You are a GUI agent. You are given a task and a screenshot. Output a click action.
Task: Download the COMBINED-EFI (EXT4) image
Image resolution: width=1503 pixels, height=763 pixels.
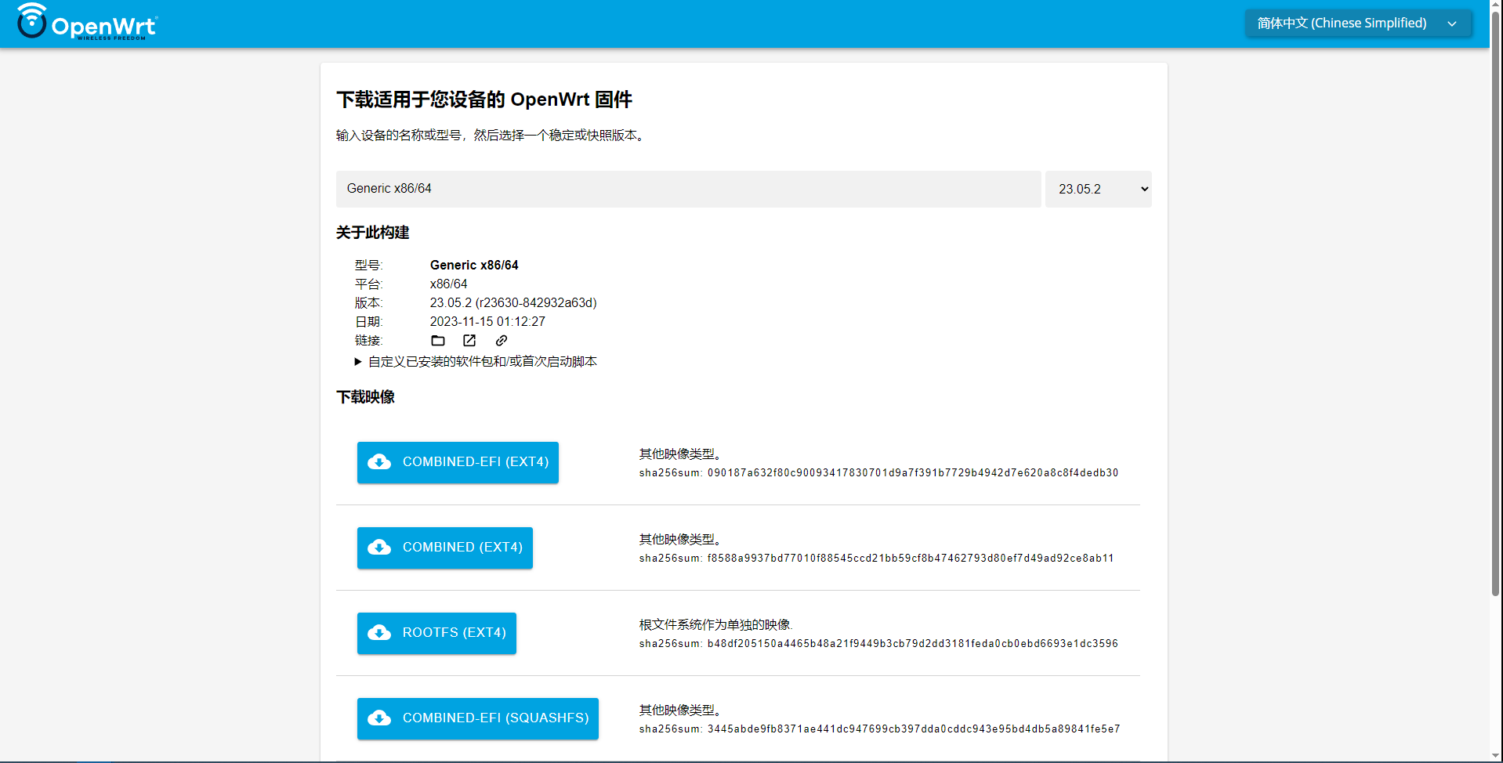[x=458, y=462]
